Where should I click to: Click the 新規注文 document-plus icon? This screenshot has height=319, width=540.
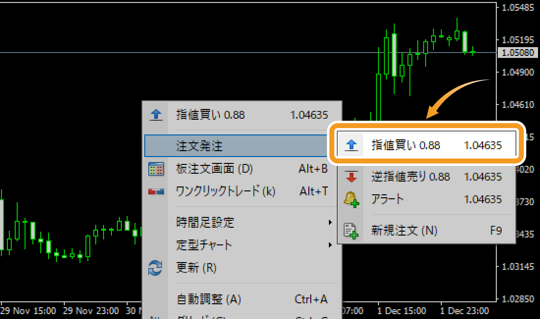pyautogui.click(x=351, y=231)
